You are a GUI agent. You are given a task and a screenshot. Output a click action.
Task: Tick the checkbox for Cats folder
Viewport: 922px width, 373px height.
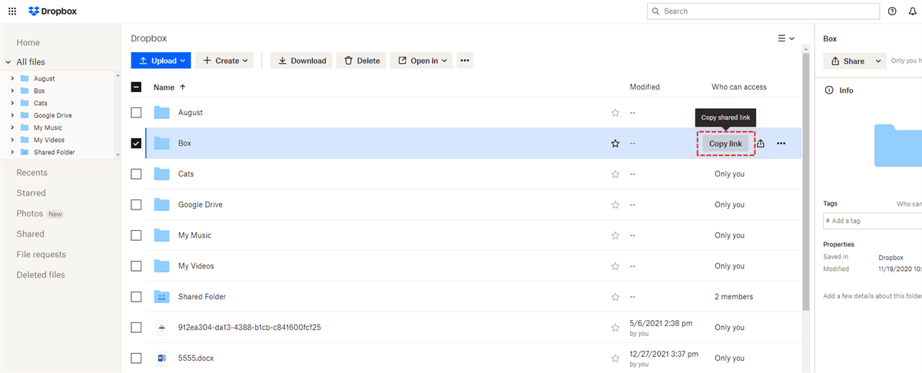click(x=136, y=174)
